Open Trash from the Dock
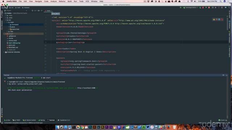This screenshot has height=130, width=232. click(x=175, y=127)
